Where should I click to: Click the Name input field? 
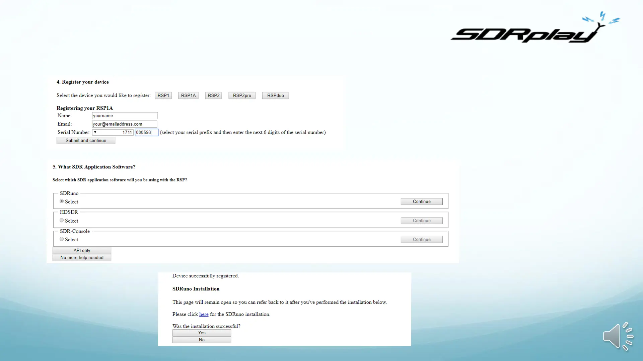tap(125, 116)
